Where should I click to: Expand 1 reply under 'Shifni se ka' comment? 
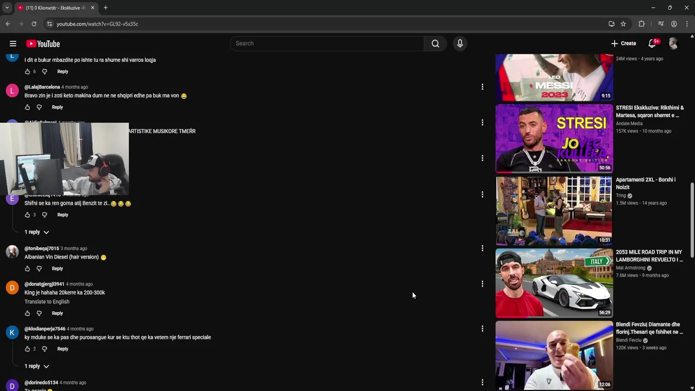click(36, 232)
